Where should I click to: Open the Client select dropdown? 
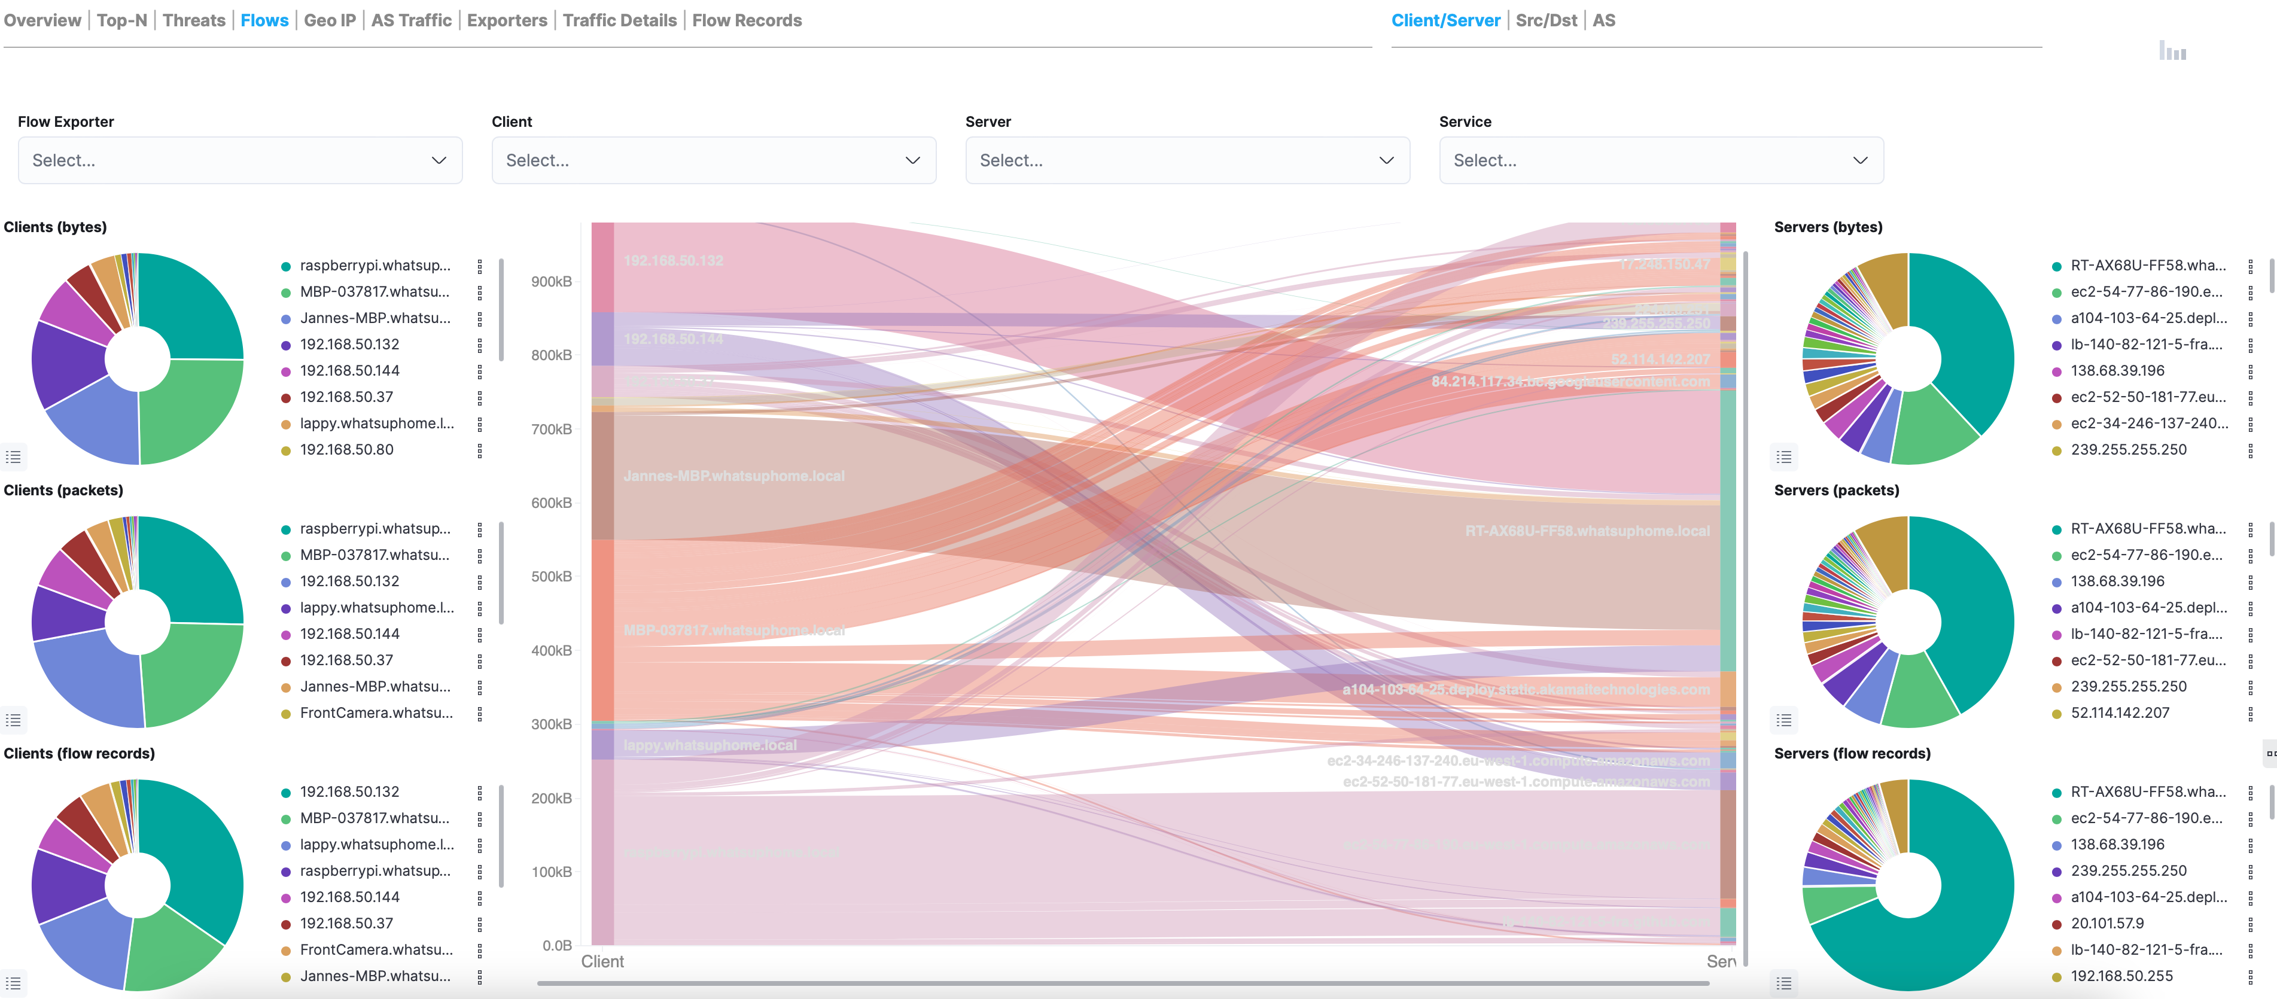(x=713, y=160)
